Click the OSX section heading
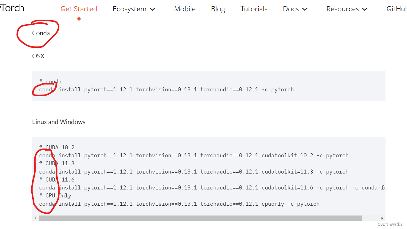The image size is (407, 229). point(38,56)
